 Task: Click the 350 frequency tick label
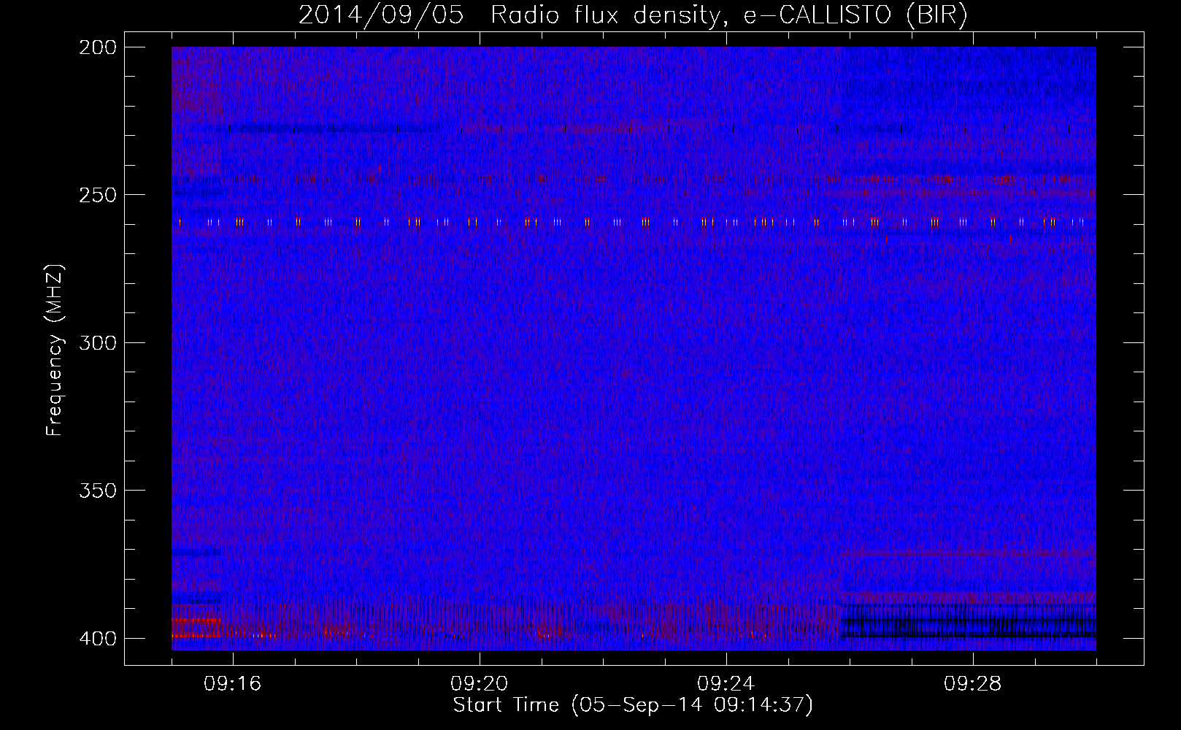coord(98,491)
